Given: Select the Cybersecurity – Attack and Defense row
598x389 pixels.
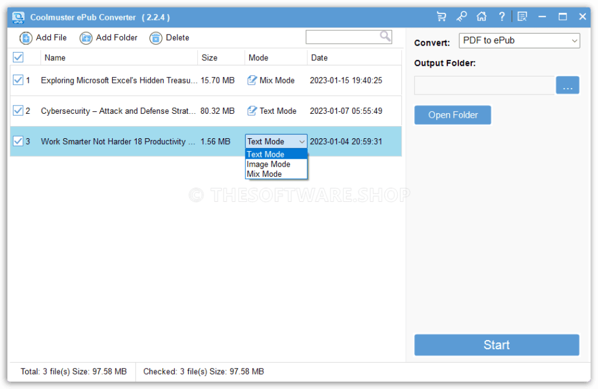Looking at the screenshot, I should 206,111.
